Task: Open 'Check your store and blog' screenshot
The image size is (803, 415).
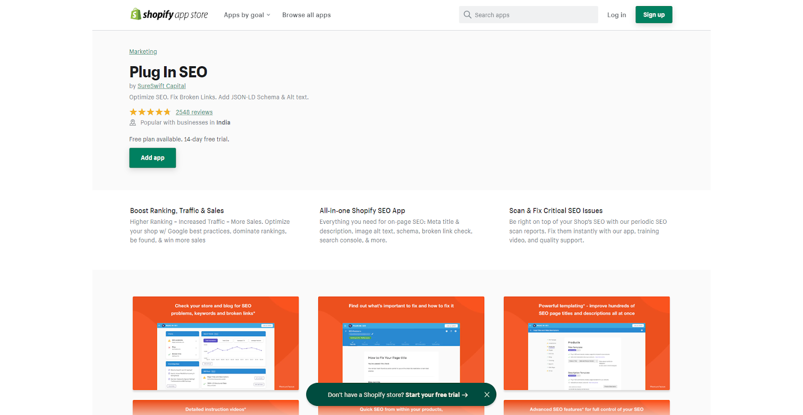Action: tap(216, 343)
